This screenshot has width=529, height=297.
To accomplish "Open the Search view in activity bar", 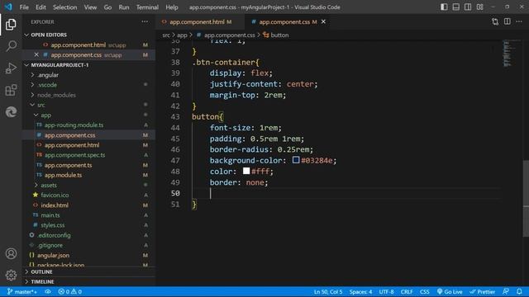I will pyautogui.click(x=11, y=46).
